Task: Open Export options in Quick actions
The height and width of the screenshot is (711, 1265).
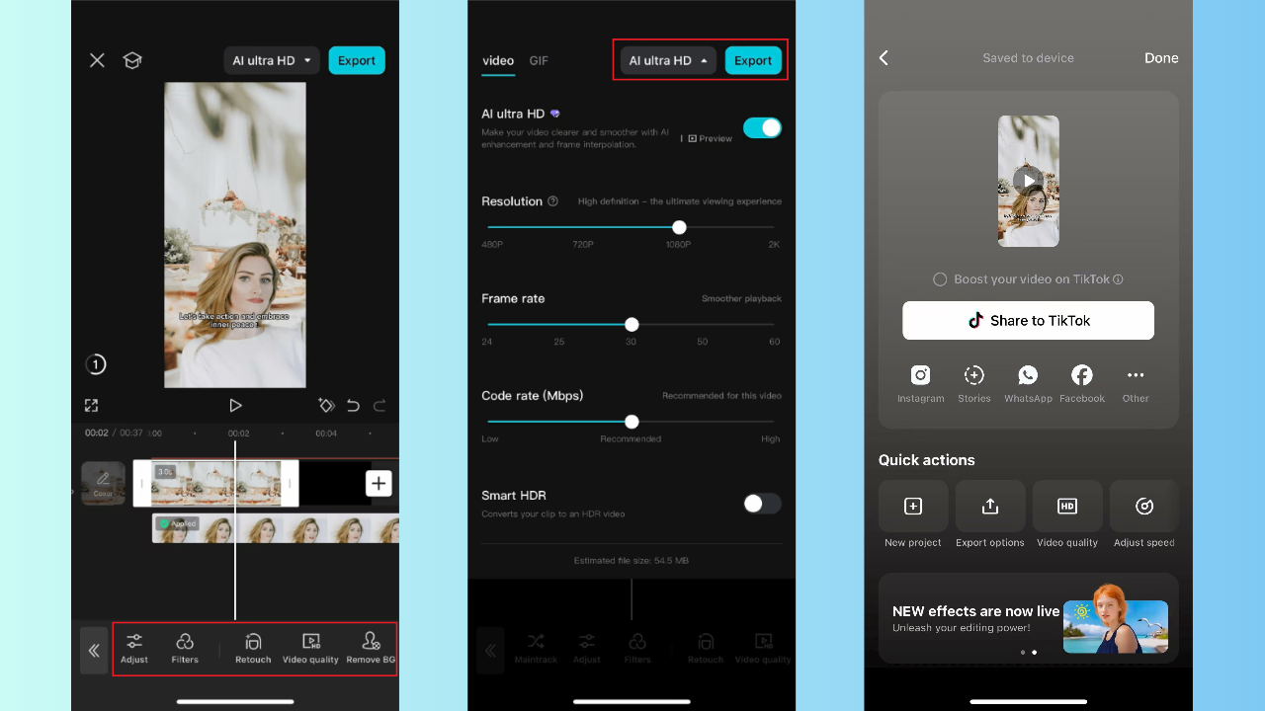Action: 990,513
